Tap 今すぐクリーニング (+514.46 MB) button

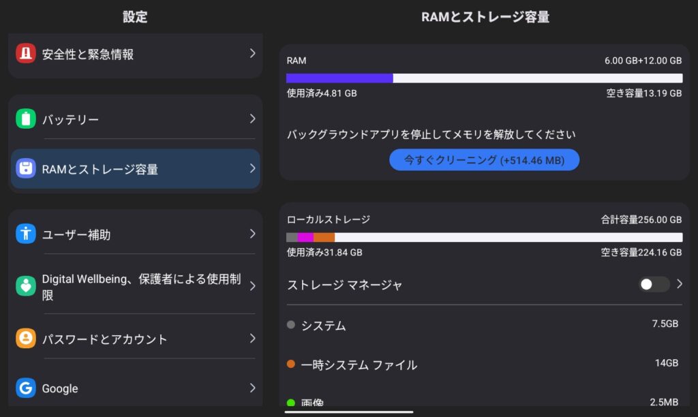pyautogui.click(x=485, y=159)
